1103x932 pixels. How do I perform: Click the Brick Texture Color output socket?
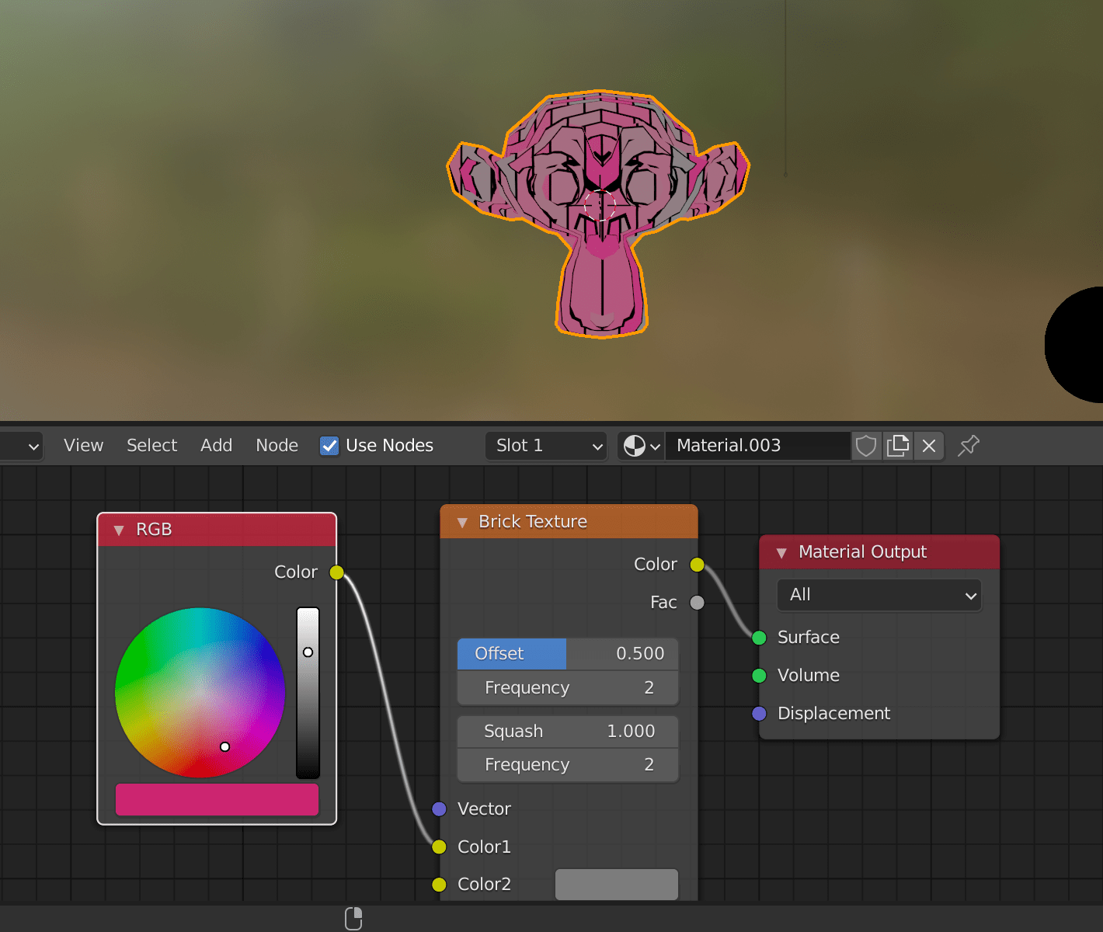[697, 565]
